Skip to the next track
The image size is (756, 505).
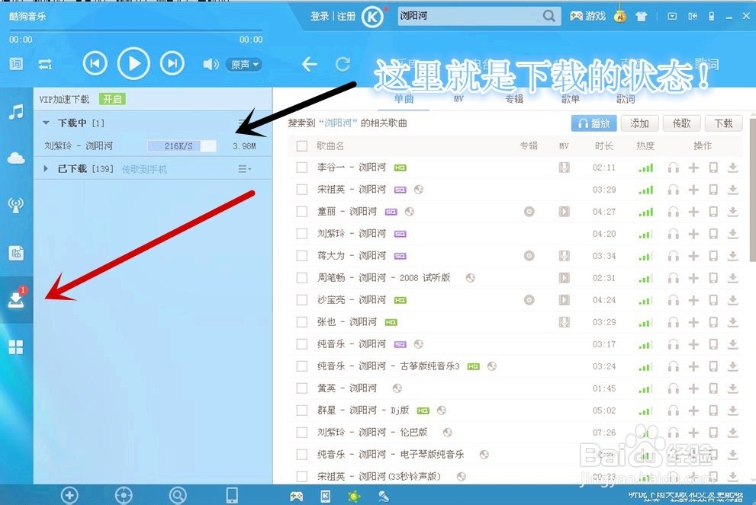click(172, 63)
